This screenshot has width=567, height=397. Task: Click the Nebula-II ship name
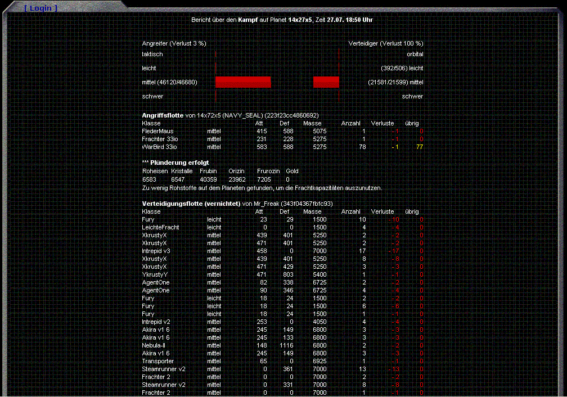(154, 345)
